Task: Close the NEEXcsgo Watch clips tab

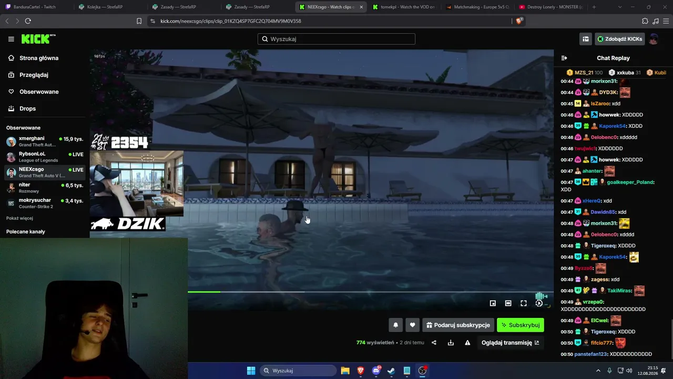Action: pos(361,7)
